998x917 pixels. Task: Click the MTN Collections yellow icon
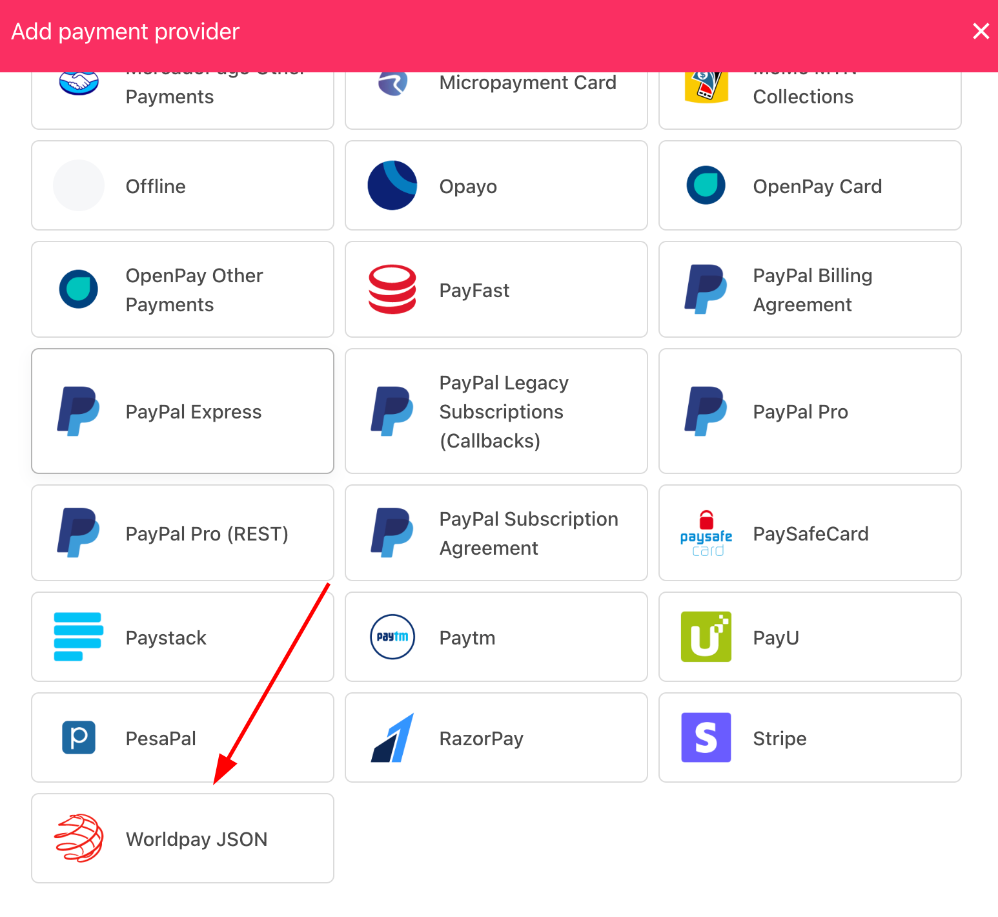point(706,87)
